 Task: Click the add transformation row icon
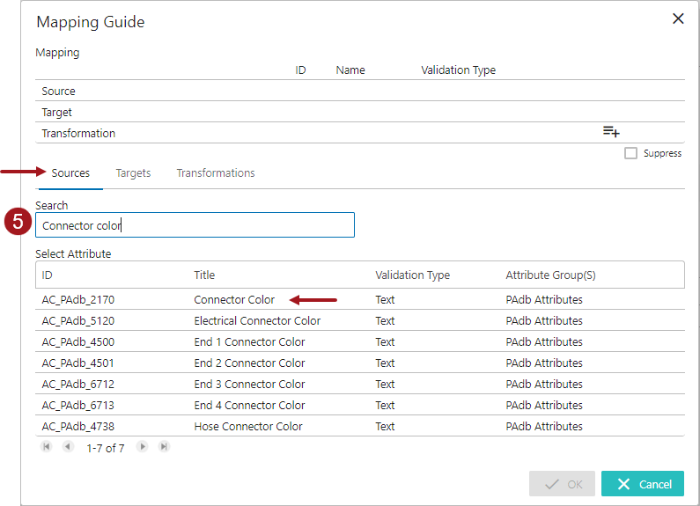(610, 132)
